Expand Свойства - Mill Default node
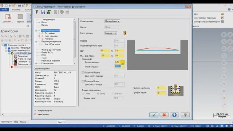The width and height of the screenshot is (233, 131). [x=6, y=48]
